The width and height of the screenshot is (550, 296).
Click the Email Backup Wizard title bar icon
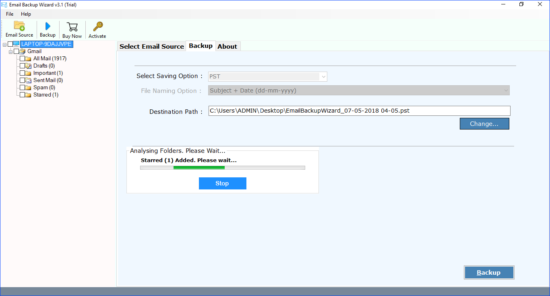tap(4, 4)
